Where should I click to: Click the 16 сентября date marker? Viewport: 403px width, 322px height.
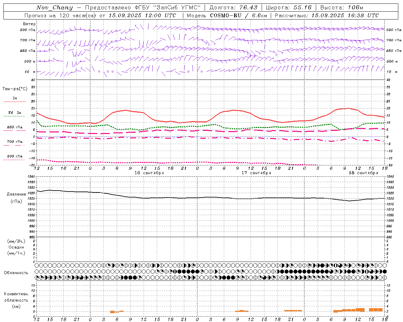coord(149,173)
